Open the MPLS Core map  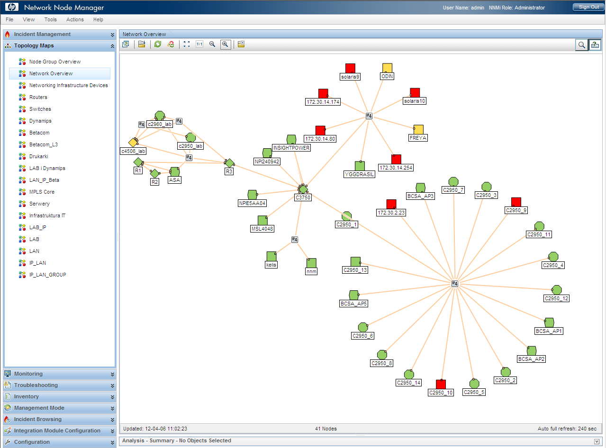(42, 192)
